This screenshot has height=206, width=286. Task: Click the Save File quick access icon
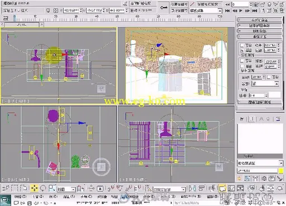(x=30, y=203)
